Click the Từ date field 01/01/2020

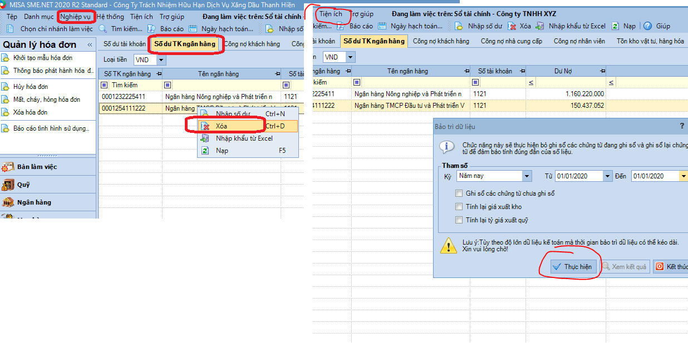[x=578, y=176]
